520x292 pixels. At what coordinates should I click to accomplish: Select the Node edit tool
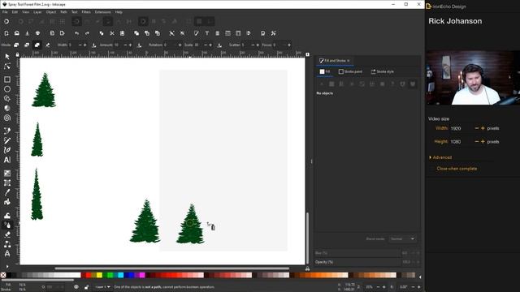tap(7, 67)
